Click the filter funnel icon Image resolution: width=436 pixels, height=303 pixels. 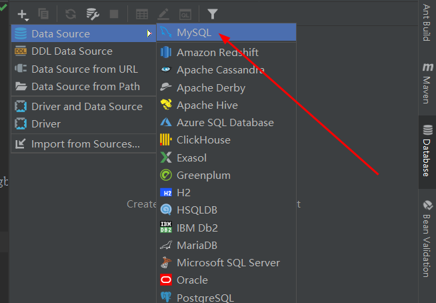(x=213, y=13)
